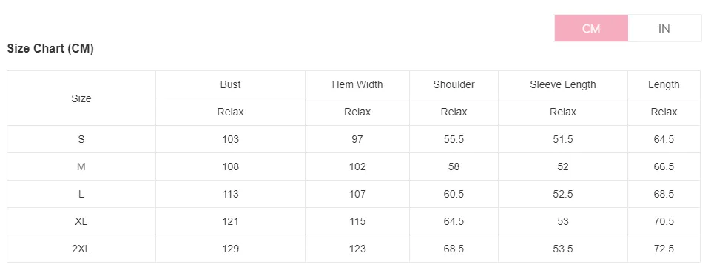This screenshot has height=273, width=711.
Task: Click length value 72.5 for 2XL
Action: 664,249
